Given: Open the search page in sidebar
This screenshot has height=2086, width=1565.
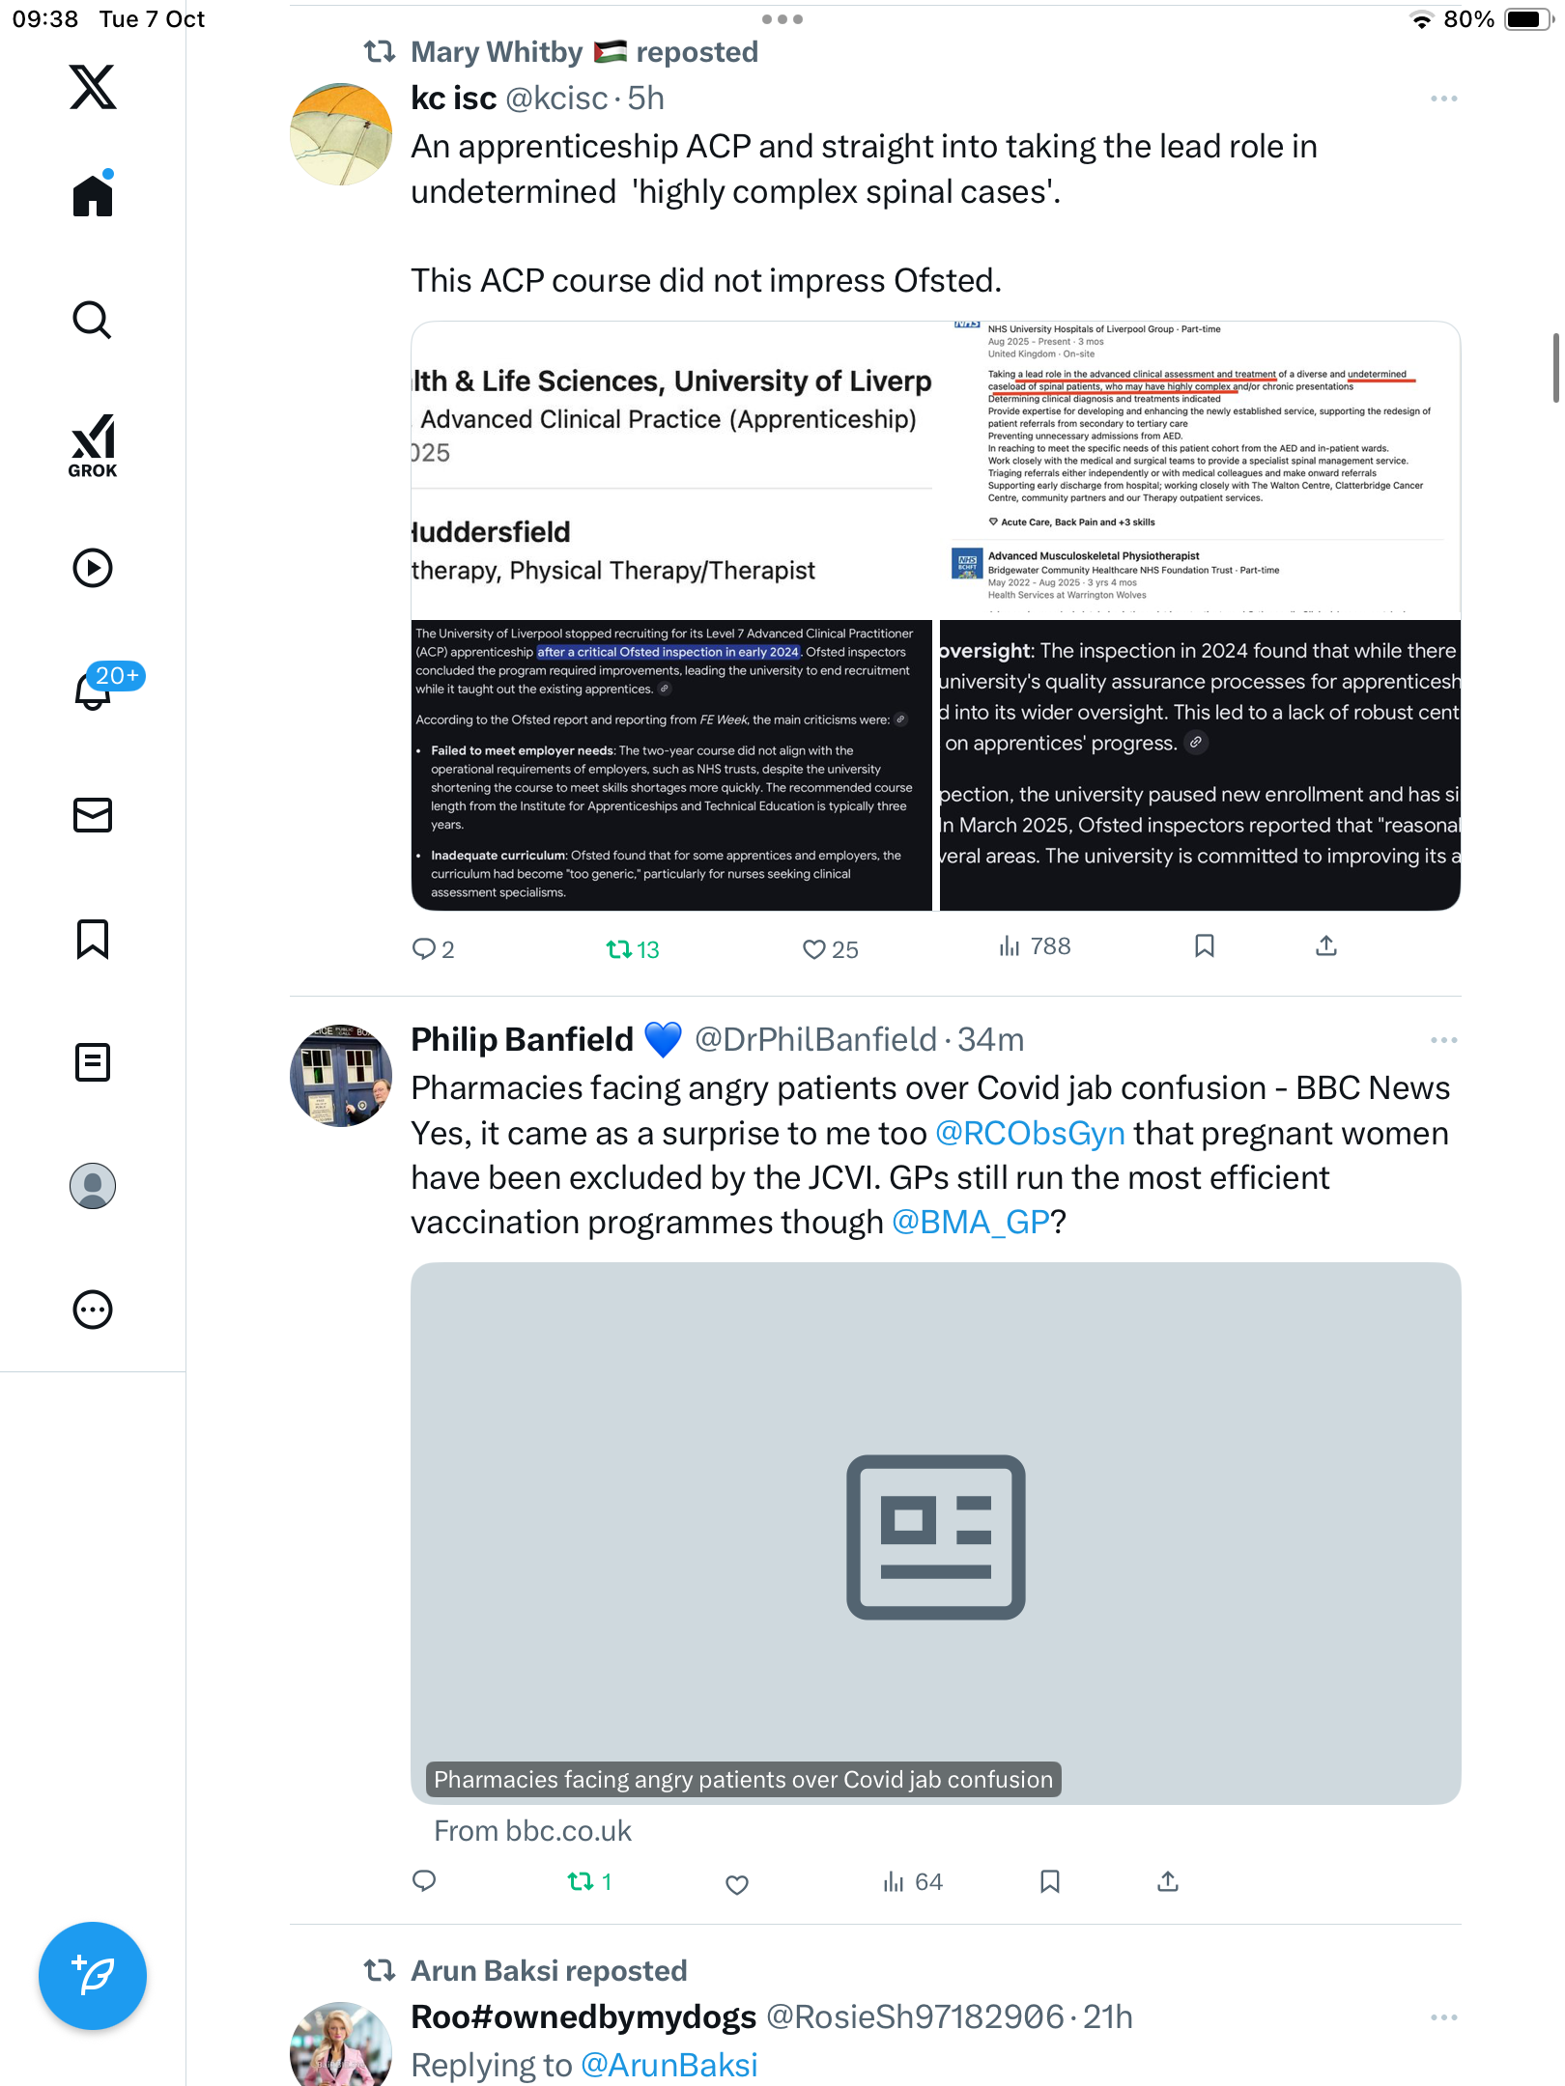Looking at the screenshot, I should tap(93, 320).
